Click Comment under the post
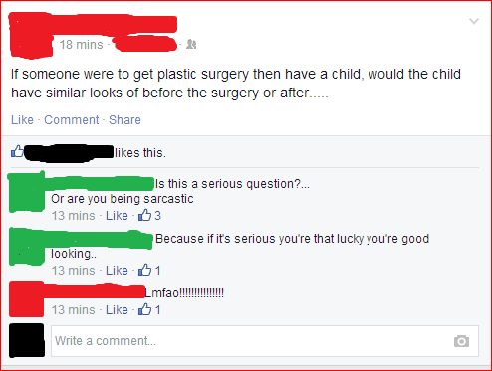Viewport: 492px width, 371px height. tap(72, 120)
